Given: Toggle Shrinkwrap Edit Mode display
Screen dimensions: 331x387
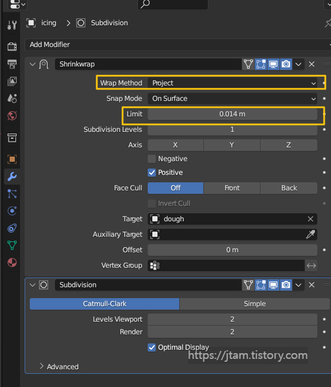Looking at the screenshot, I should point(261,64).
